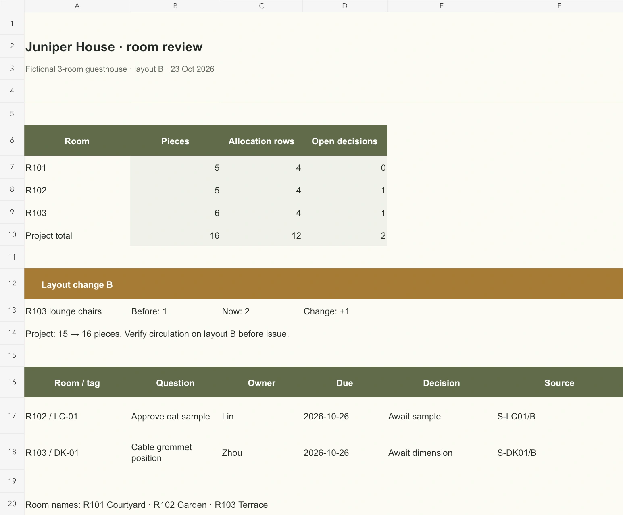Click the subtitle starting "Fictional 3-room guesthouse"
The height and width of the screenshot is (515, 623).
pos(120,69)
